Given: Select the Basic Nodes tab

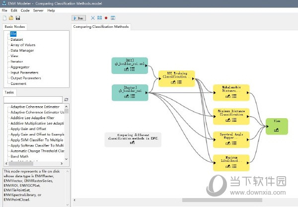Looking at the screenshot, I should pos(15,27).
